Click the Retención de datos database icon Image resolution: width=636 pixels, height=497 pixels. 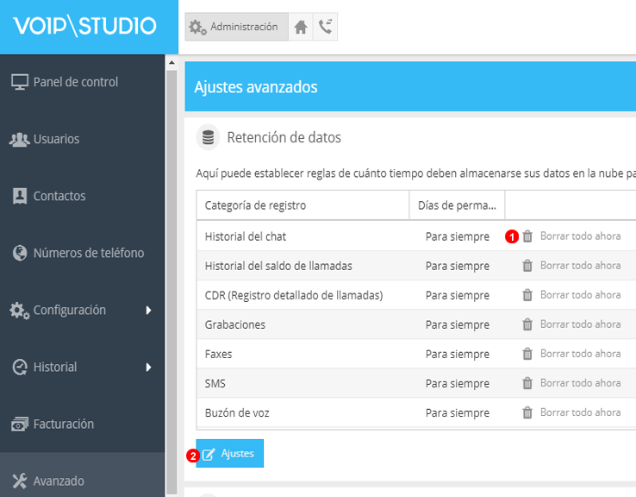(208, 137)
